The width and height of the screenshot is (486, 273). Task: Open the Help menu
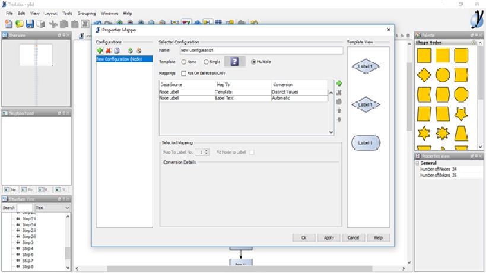(128, 14)
